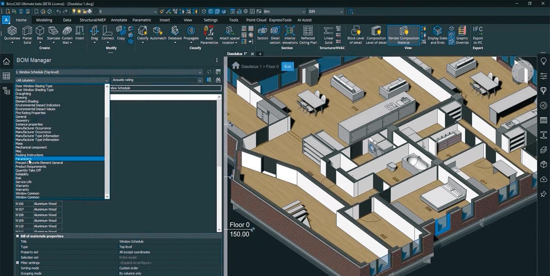Pick the Box tool in Create
550x276 pixels.
(40, 33)
